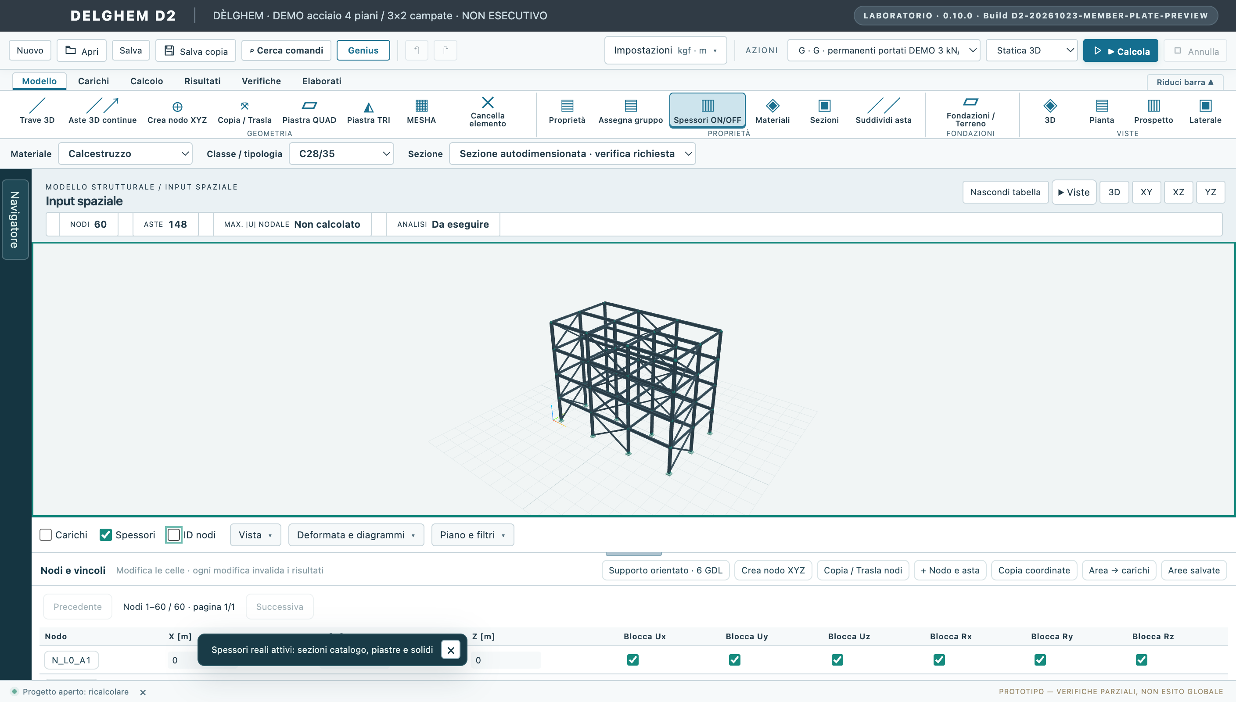Viewport: 1236px width, 702px height.
Task: Click Cancella elemento icon
Action: [488, 111]
